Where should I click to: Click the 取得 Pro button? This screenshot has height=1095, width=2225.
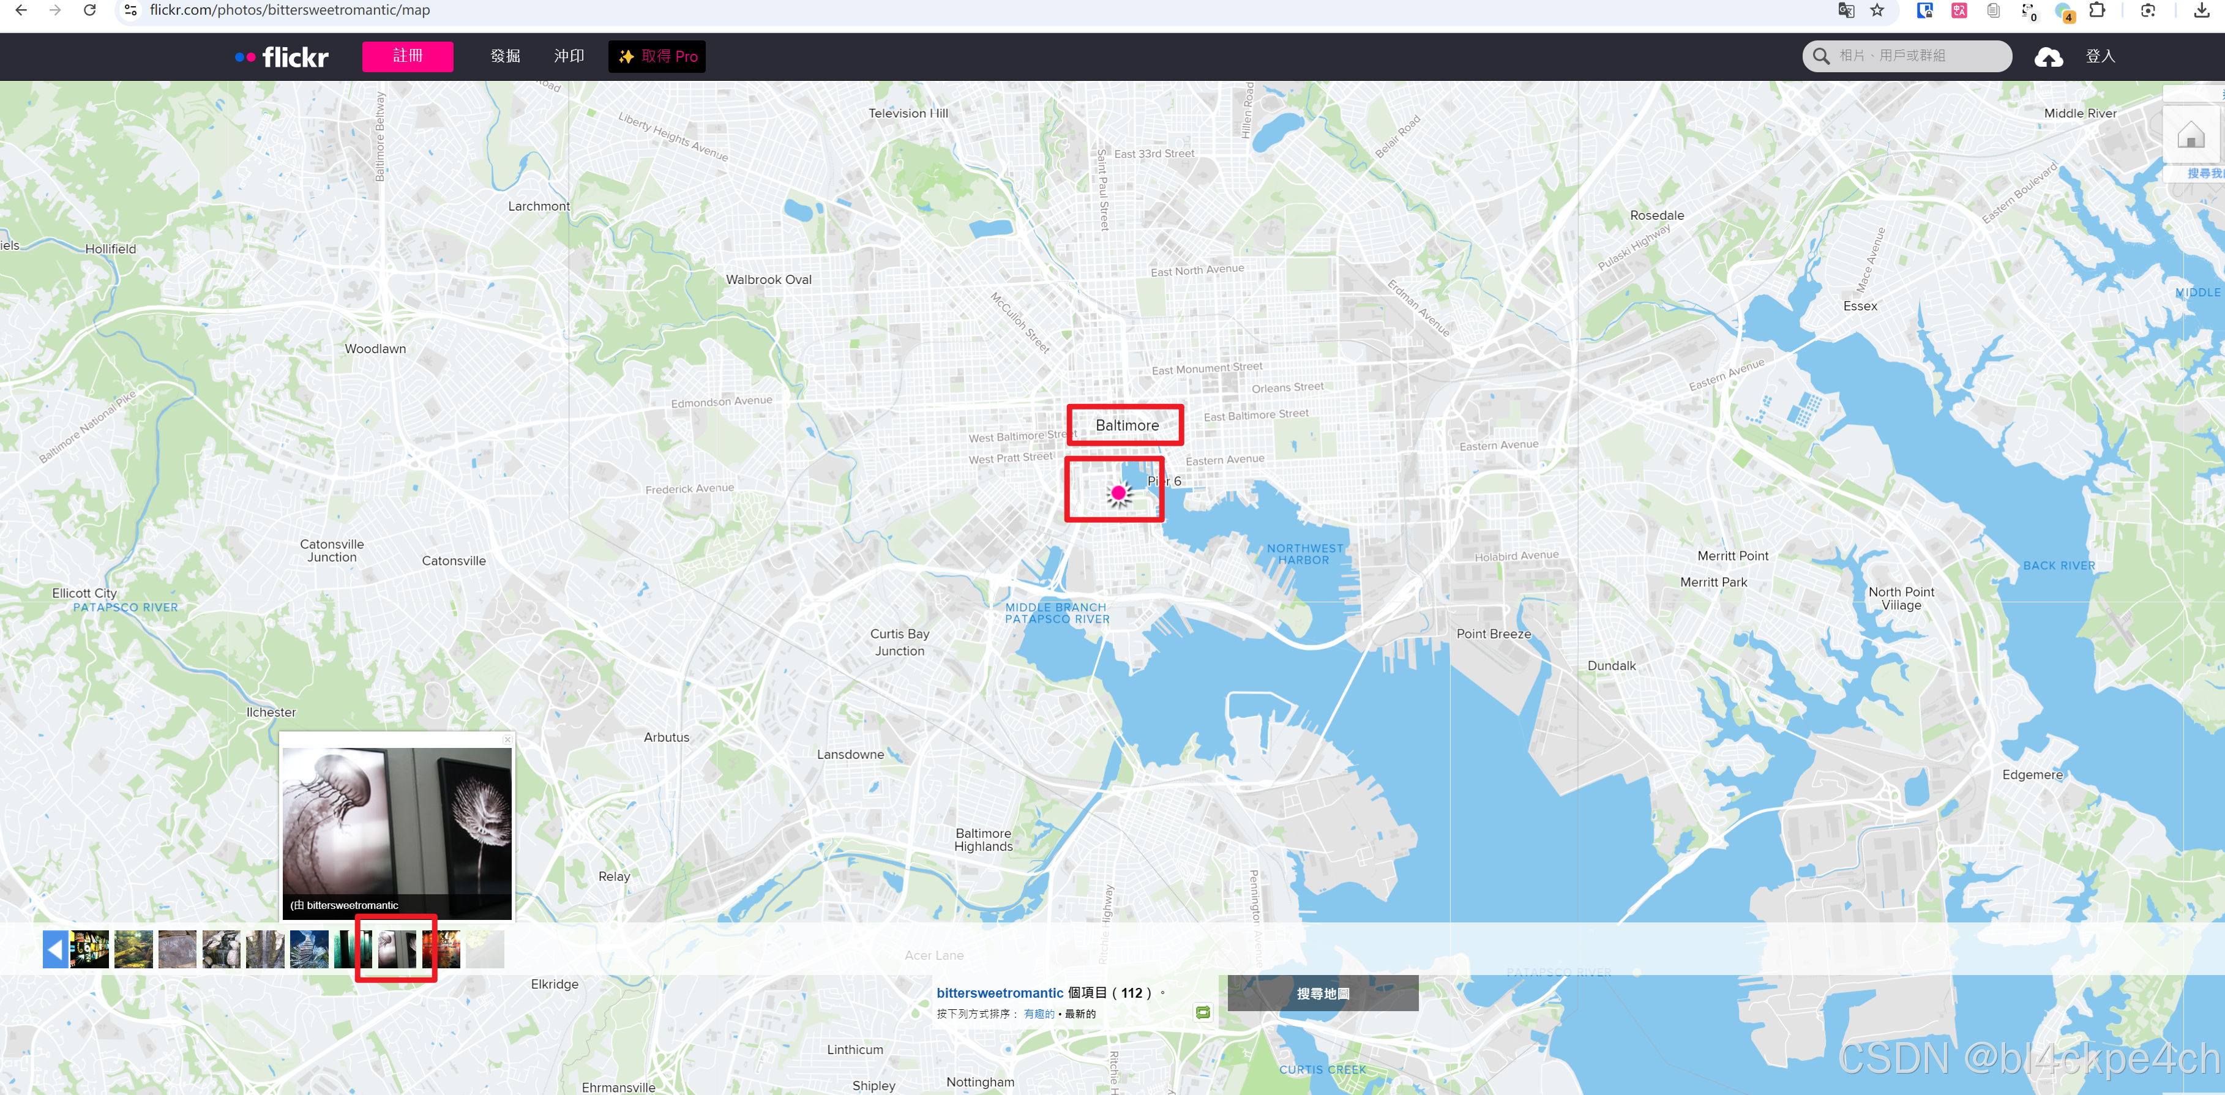click(656, 56)
